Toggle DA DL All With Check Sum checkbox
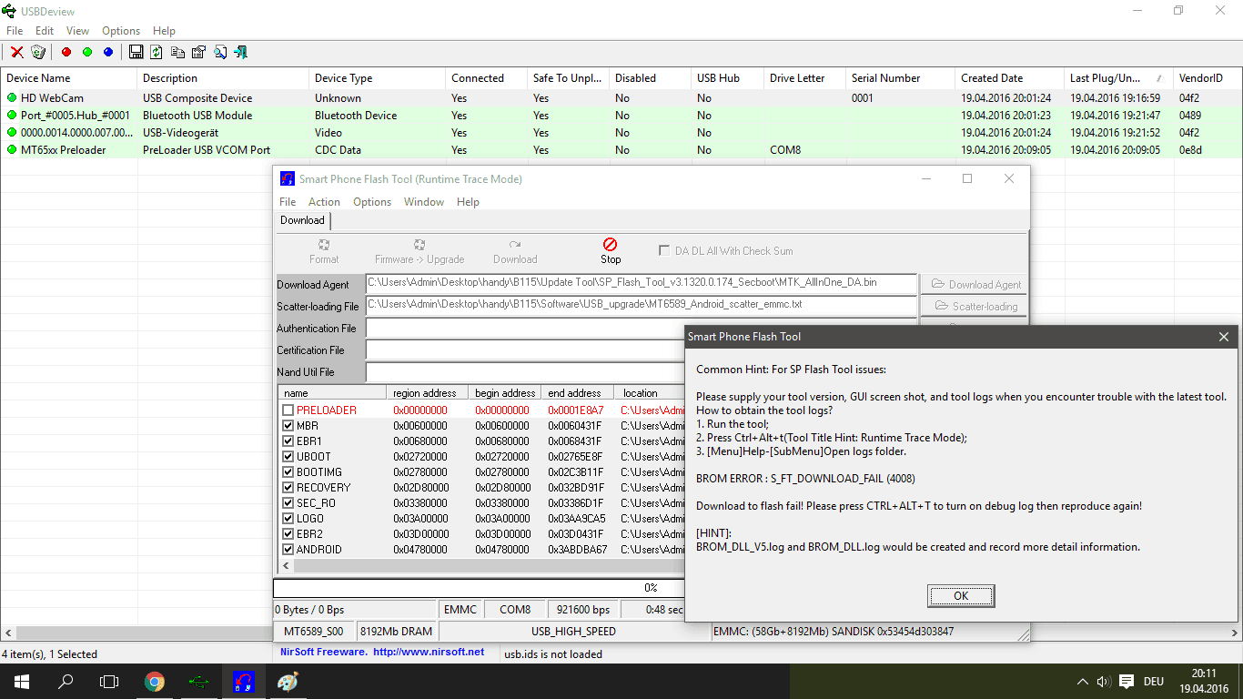 (x=664, y=250)
